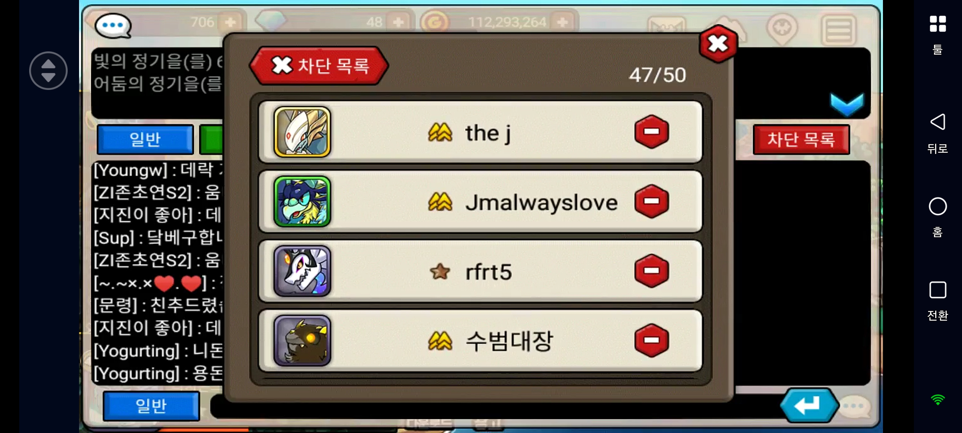Expand chat with blue chevron arrow
The width and height of the screenshot is (962, 433).
(847, 104)
